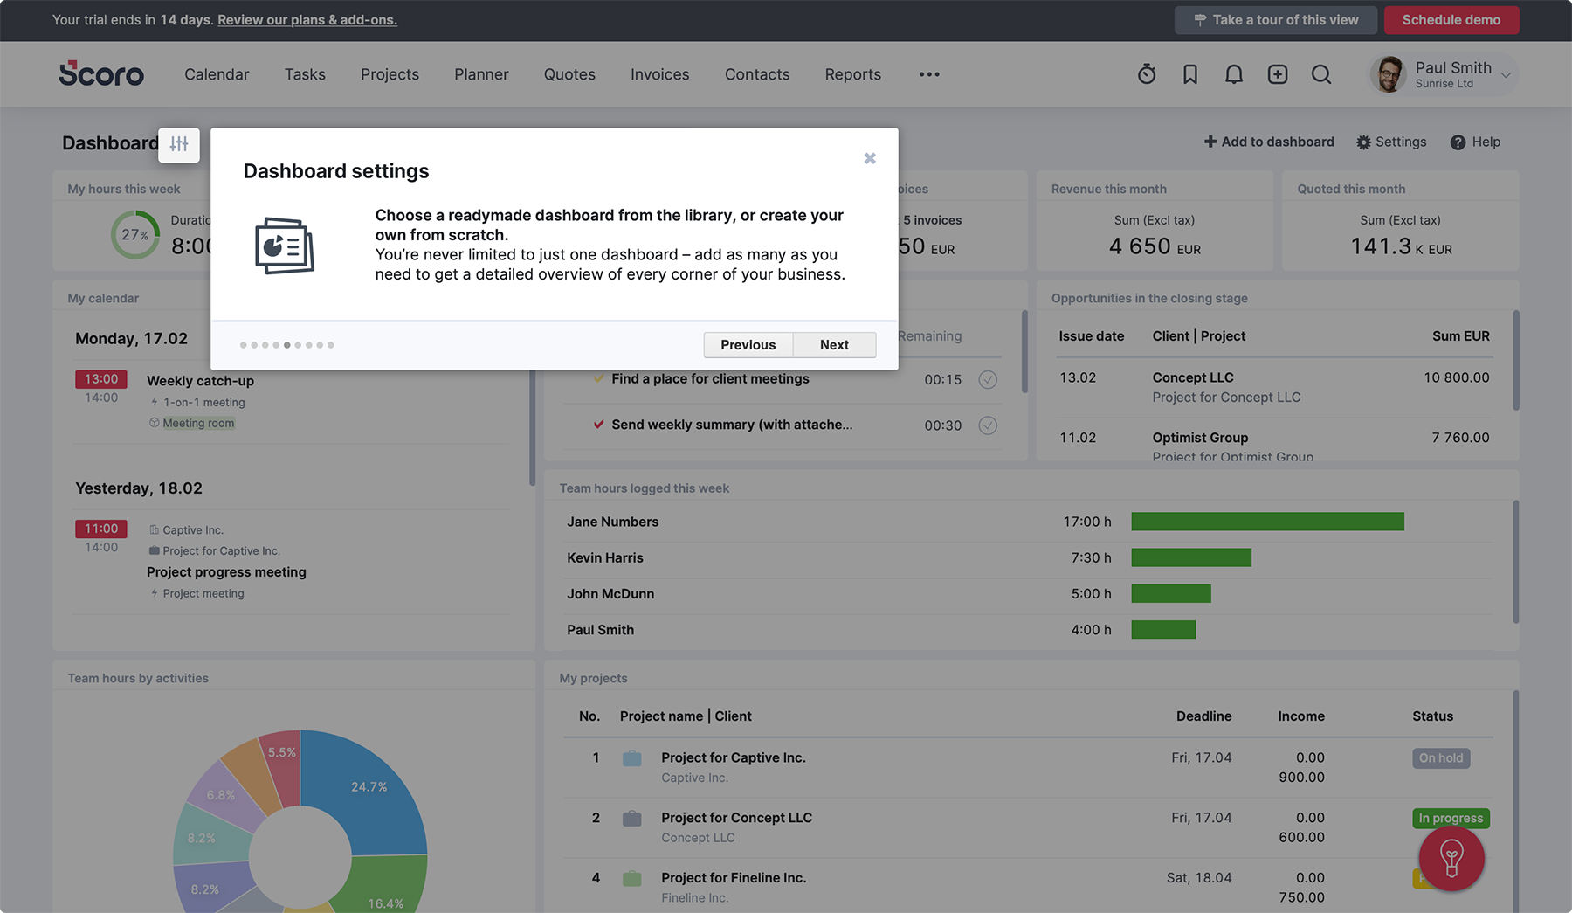This screenshot has width=1572, height=913.
Task: Open Optimist Group opportunity
Action: pos(1200,438)
